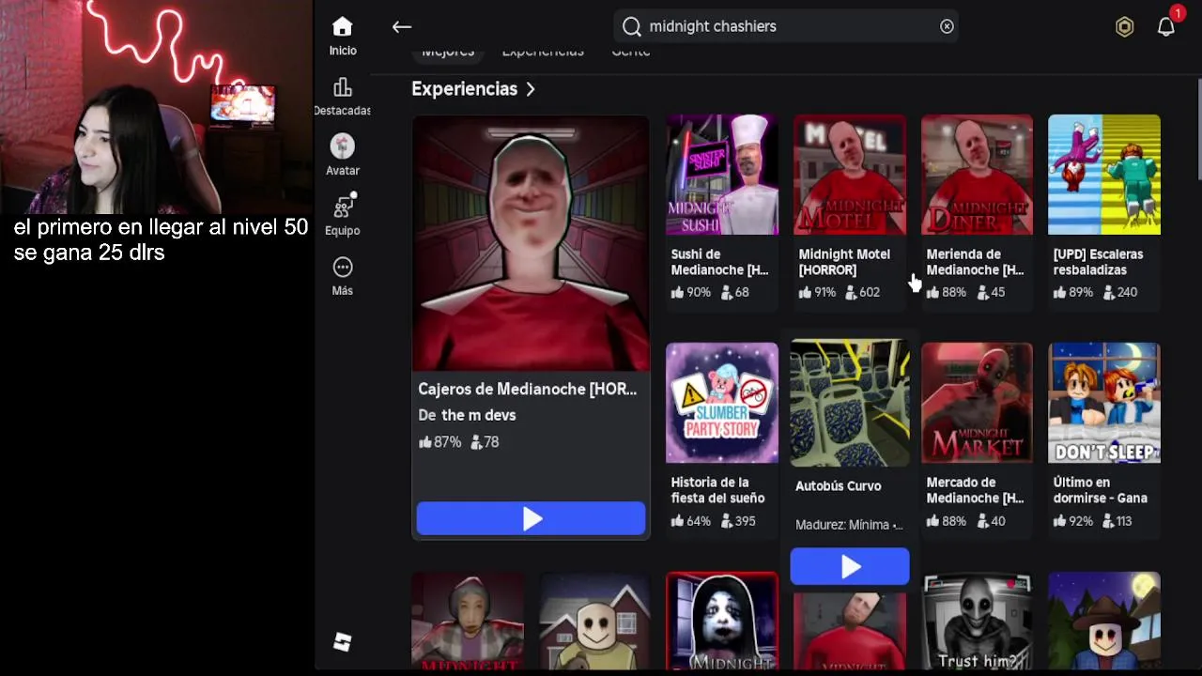This screenshot has width=1202, height=676.
Task: Open the Merienda de Medianoche thumbnail
Action: (977, 175)
